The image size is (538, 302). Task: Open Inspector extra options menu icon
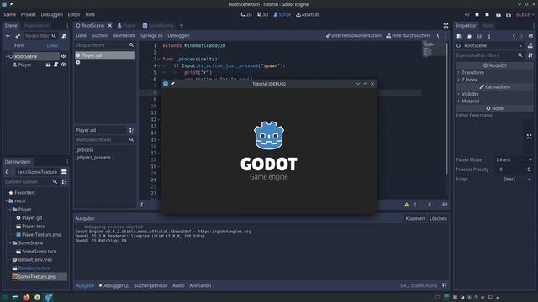[x=489, y=36]
